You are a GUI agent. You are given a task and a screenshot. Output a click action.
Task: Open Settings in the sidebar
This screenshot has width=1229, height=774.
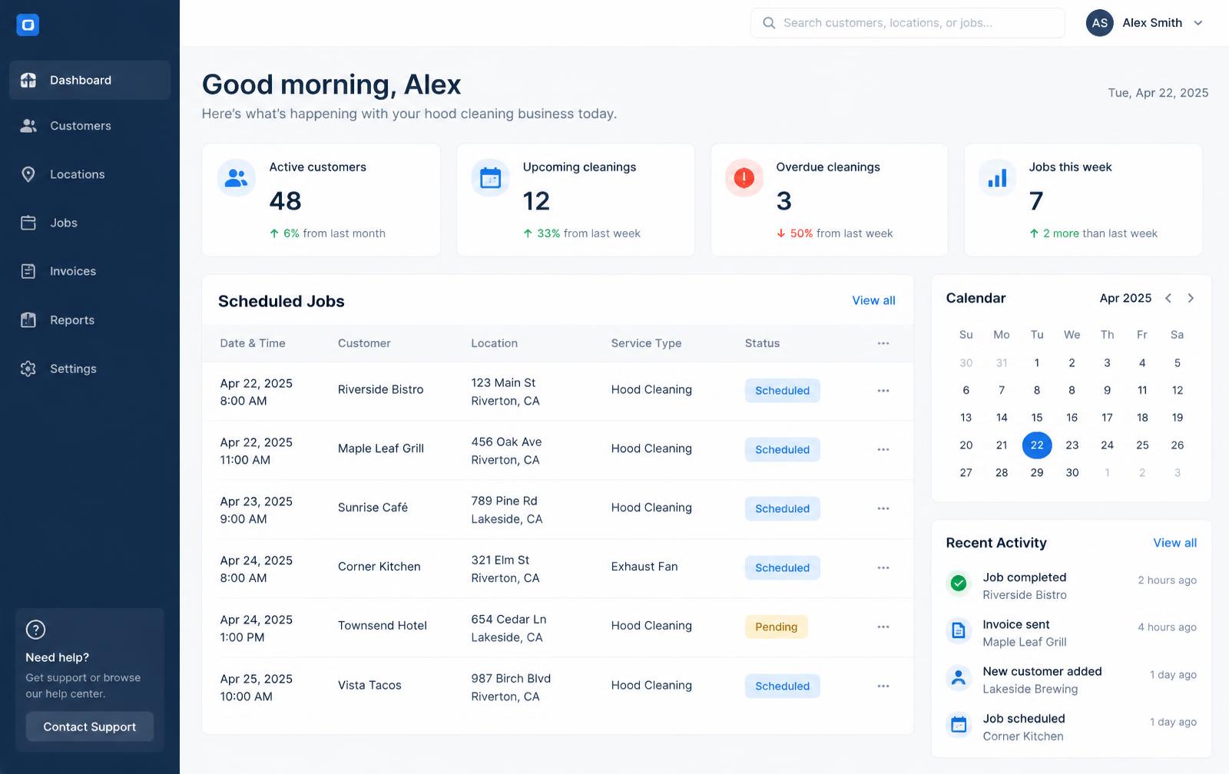point(90,369)
